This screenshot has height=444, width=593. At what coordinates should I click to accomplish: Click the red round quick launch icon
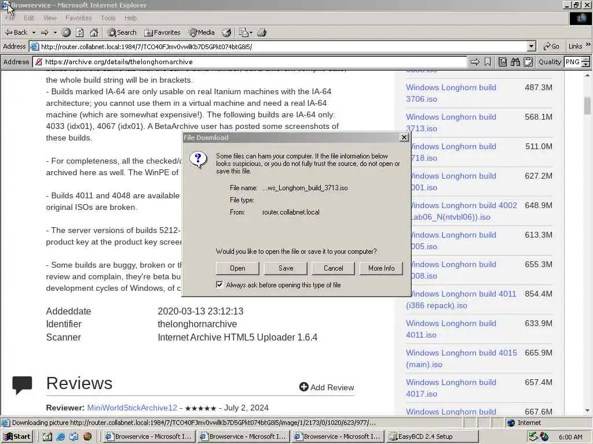click(87, 436)
